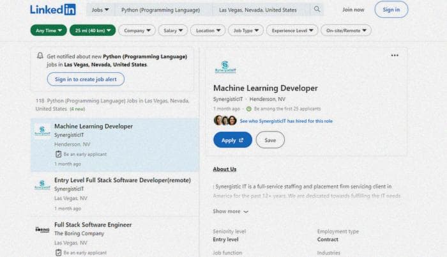Click the About Us heading

[224, 169]
